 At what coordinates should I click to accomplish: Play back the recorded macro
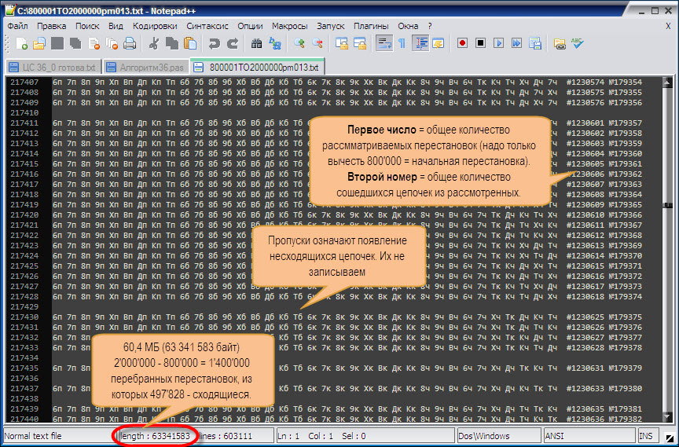(x=498, y=43)
